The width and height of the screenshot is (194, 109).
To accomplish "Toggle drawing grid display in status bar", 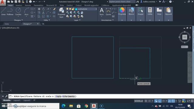I will coord(146,101).
